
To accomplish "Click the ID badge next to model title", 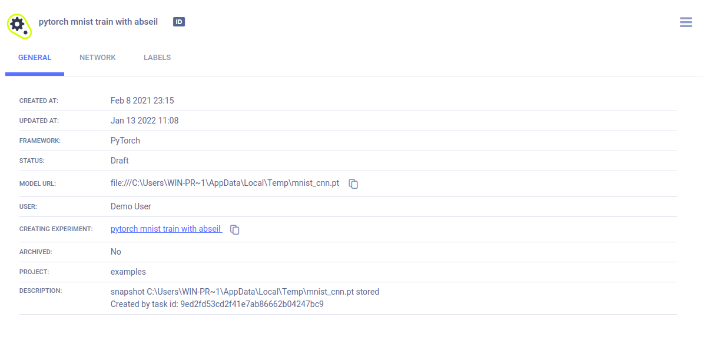I will pyautogui.click(x=179, y=22).
